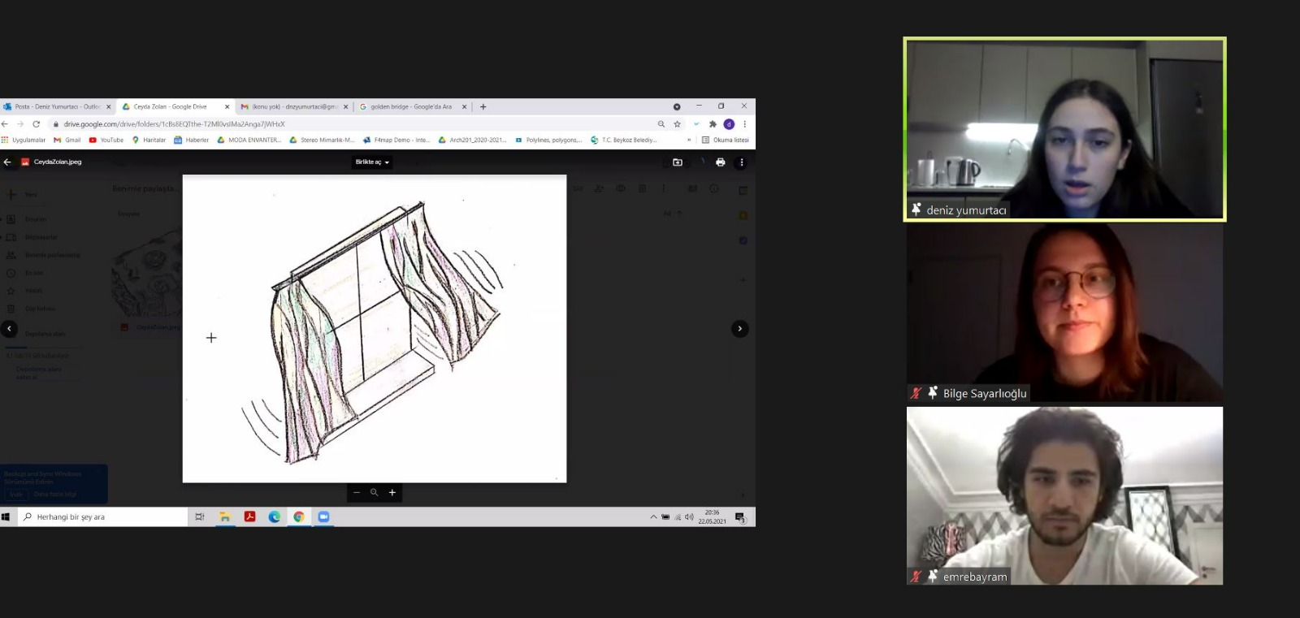Open the network icon in the tray

678,516
